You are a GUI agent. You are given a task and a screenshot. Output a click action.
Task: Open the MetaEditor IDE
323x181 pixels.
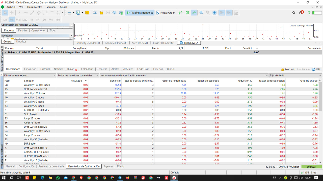click(95, 13)
